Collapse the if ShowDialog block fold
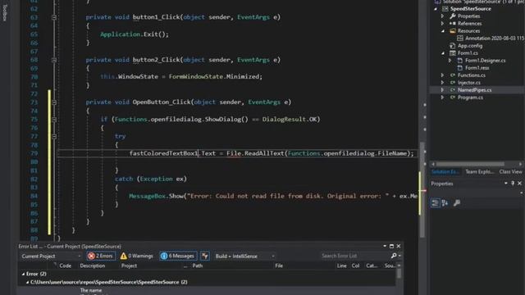This screenshot has height=295, width=525. [x=54, y=119]
